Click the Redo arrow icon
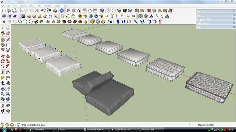The width and height of the screenshot is (236, 132). (x=48, y=10)
